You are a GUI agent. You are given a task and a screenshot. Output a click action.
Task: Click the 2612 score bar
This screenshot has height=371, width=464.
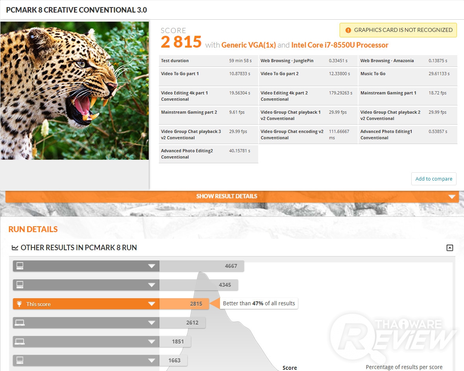(x=182, y=323)
